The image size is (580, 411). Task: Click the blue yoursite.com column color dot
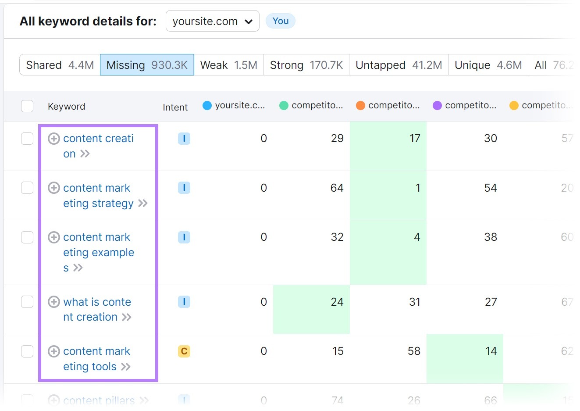[207, 106]
